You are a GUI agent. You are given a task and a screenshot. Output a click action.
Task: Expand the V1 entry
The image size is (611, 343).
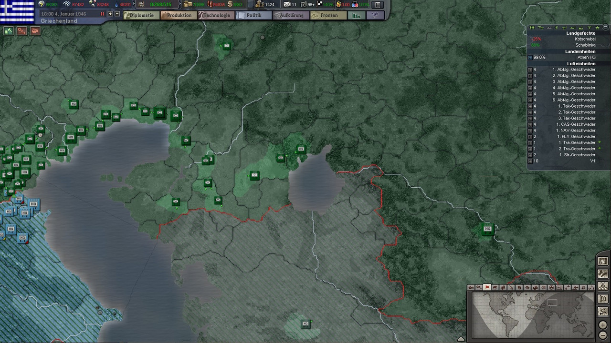[x=530, y=161]
